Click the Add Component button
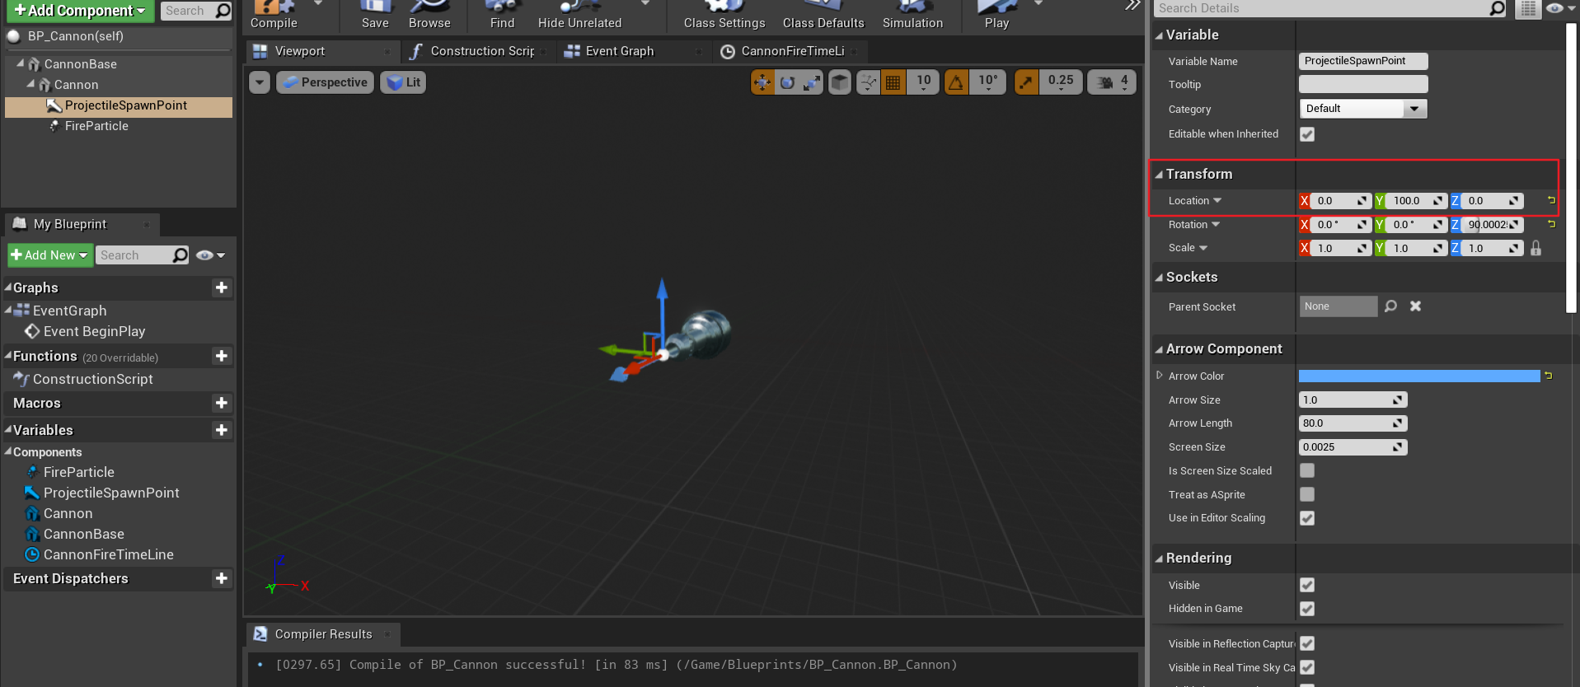Screen dimensions: 1580x687 pos(80,11)
